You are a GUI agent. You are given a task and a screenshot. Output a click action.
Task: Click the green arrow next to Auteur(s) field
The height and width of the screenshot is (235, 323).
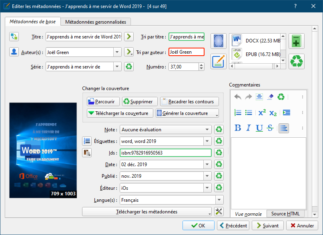(129, 52)
